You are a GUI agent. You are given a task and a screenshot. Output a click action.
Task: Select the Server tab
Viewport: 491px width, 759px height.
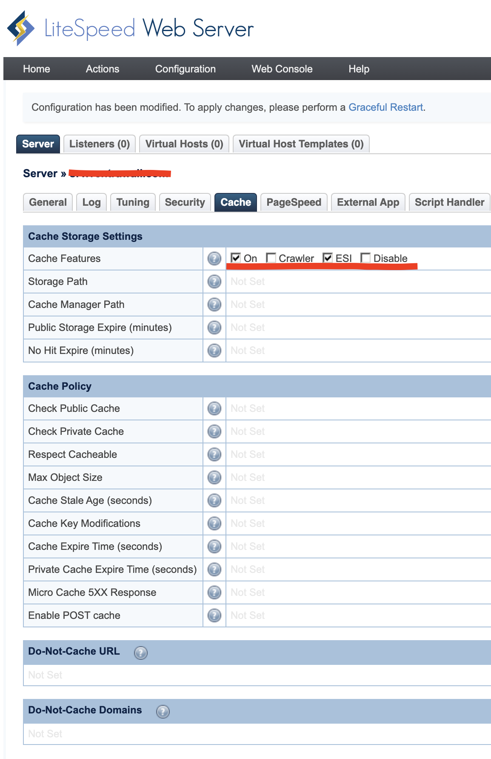[38, 144]
